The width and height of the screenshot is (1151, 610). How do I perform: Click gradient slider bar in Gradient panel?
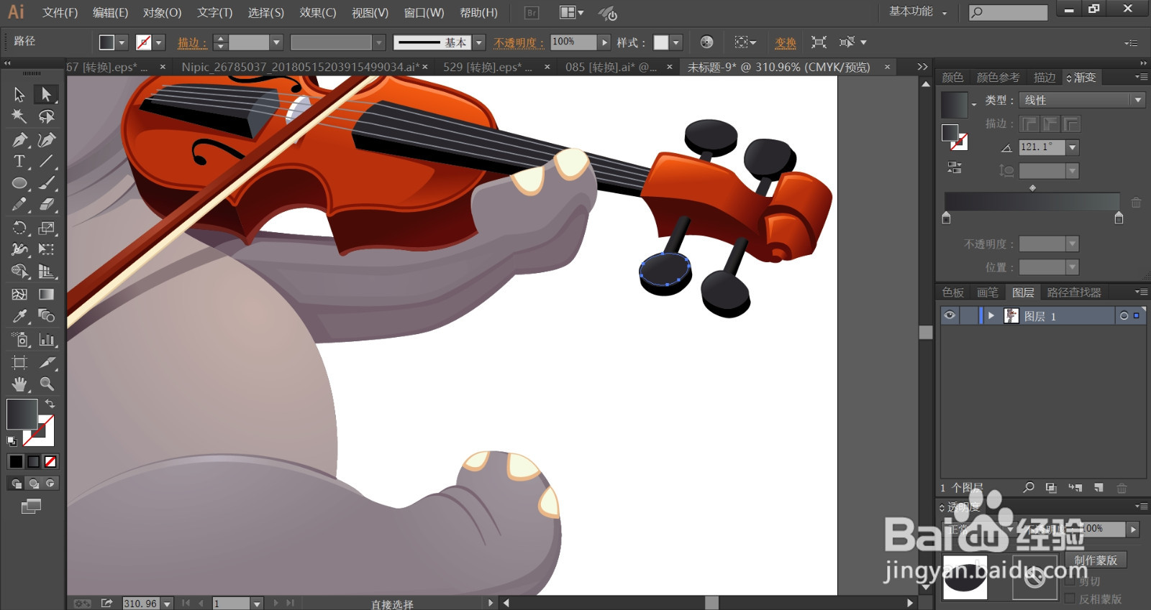(1032, 201)
